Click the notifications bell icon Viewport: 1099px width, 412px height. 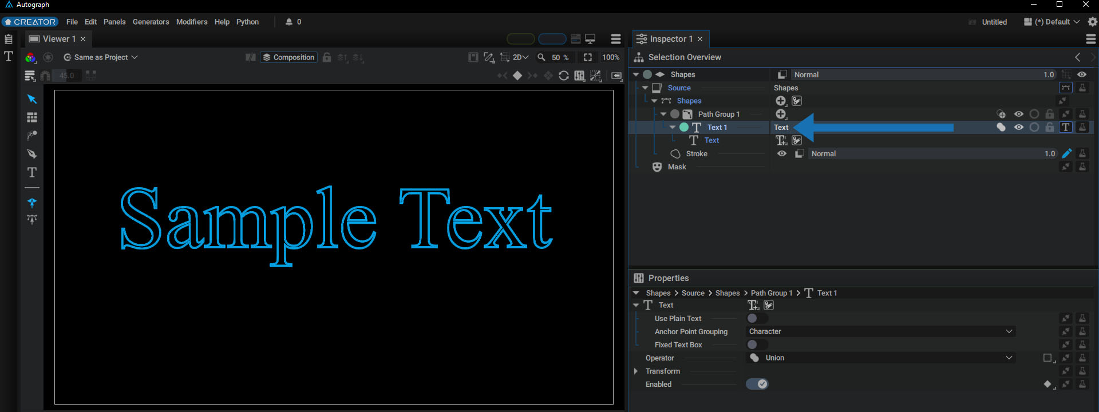pyautogui.click(x=289, y=22)
